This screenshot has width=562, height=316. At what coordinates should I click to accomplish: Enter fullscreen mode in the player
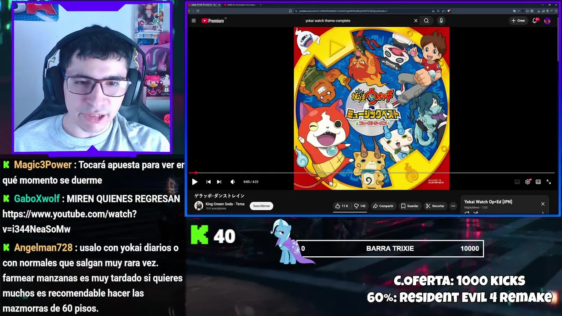coord(549,182)
